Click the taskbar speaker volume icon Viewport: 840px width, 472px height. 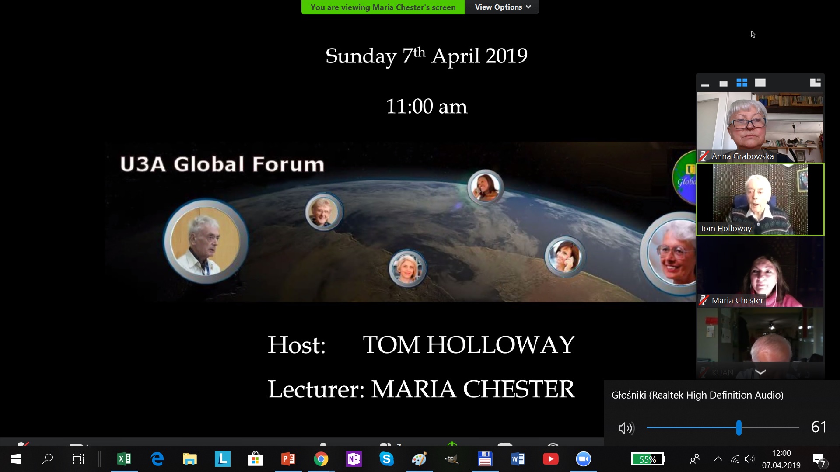point(749,459)
